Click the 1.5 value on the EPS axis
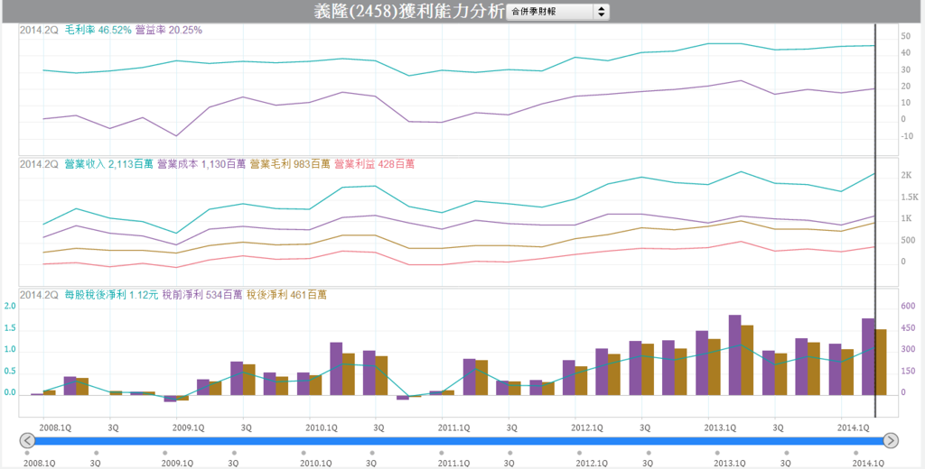Viewport: 925px width, 469px height. pyautogui.click(x=9, y=329)
